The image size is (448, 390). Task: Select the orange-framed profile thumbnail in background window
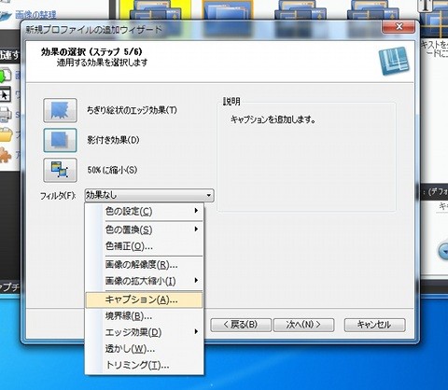coord(228,10)
